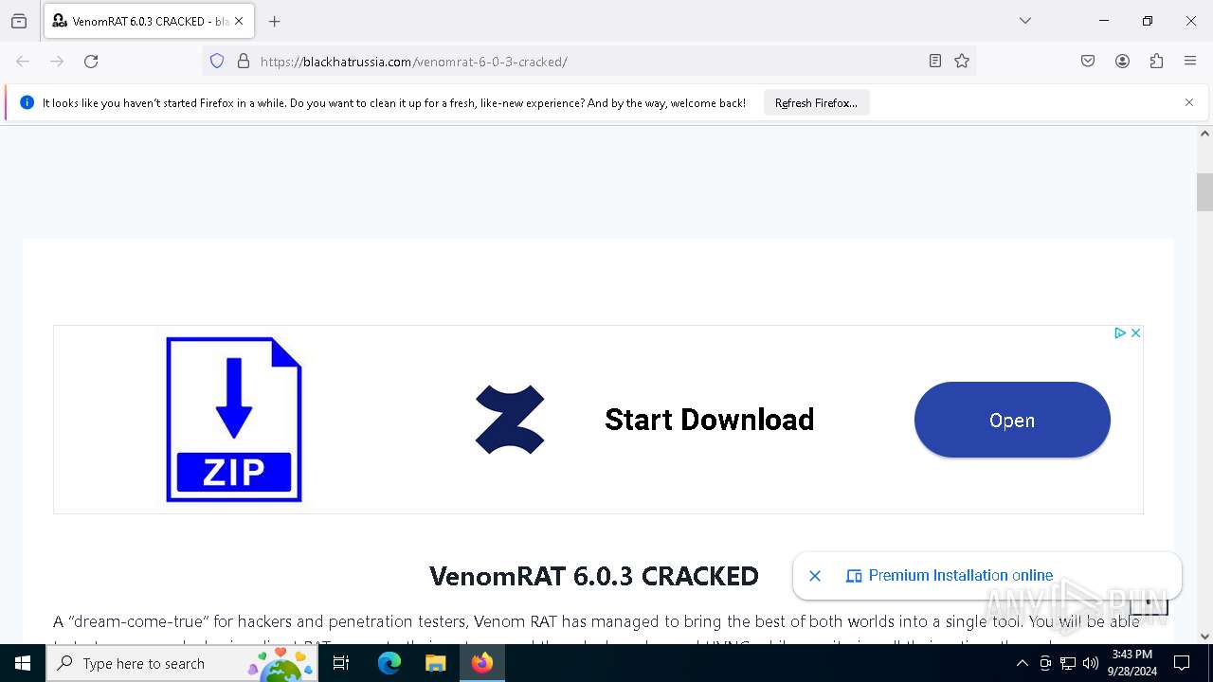This screenshot has height=682, width=1213.
Task: Click the scrollbar up arrow
Action: (x=1204, y=134)
